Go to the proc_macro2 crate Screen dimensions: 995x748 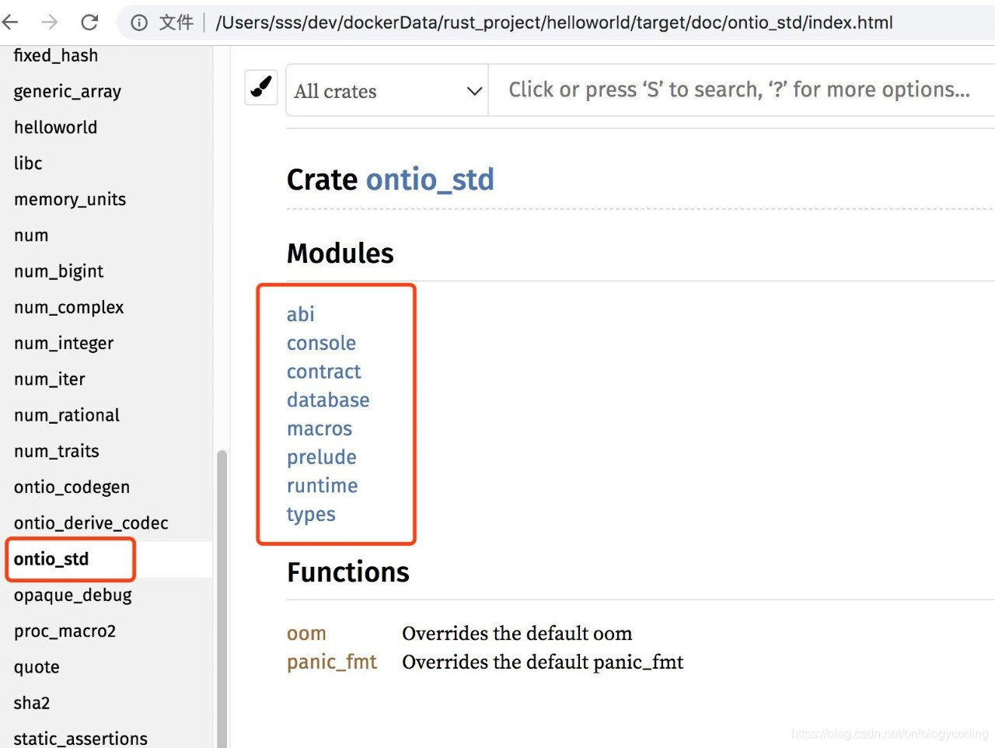coord(65,631)
